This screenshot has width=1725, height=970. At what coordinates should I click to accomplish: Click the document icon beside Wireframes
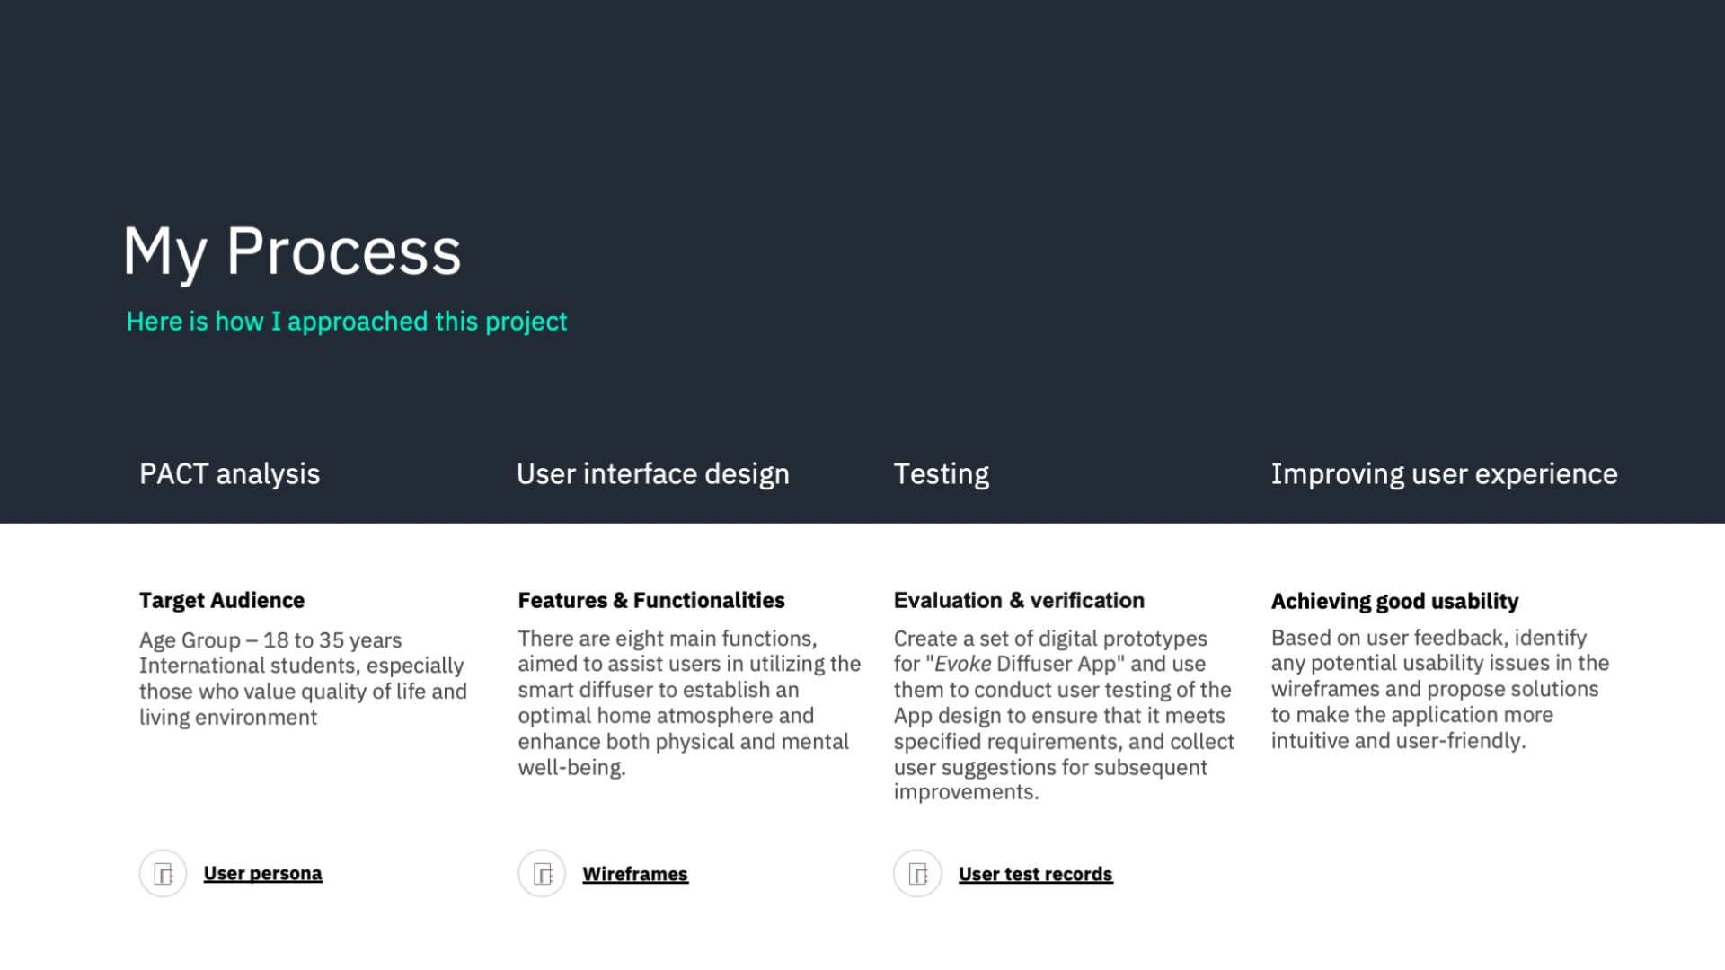coord(542,873)
